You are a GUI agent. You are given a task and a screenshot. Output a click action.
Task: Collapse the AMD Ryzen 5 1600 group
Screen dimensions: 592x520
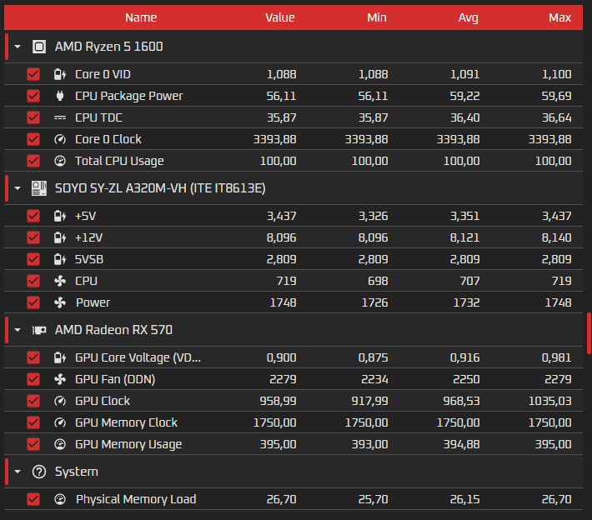click(18, 47)
